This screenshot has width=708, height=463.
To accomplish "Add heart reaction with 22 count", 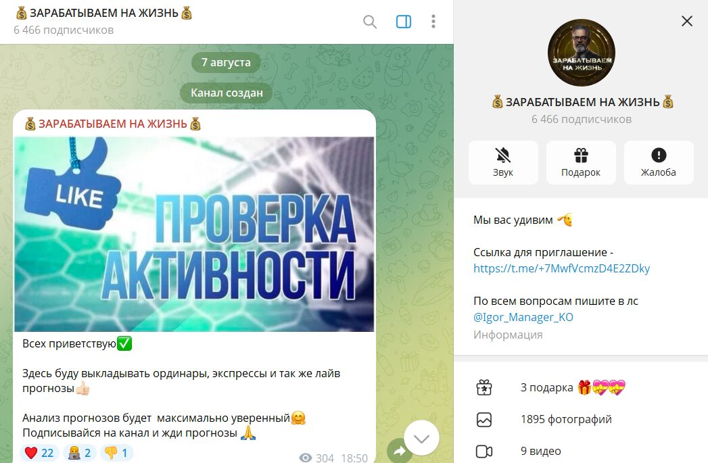I will pos(39,453).
